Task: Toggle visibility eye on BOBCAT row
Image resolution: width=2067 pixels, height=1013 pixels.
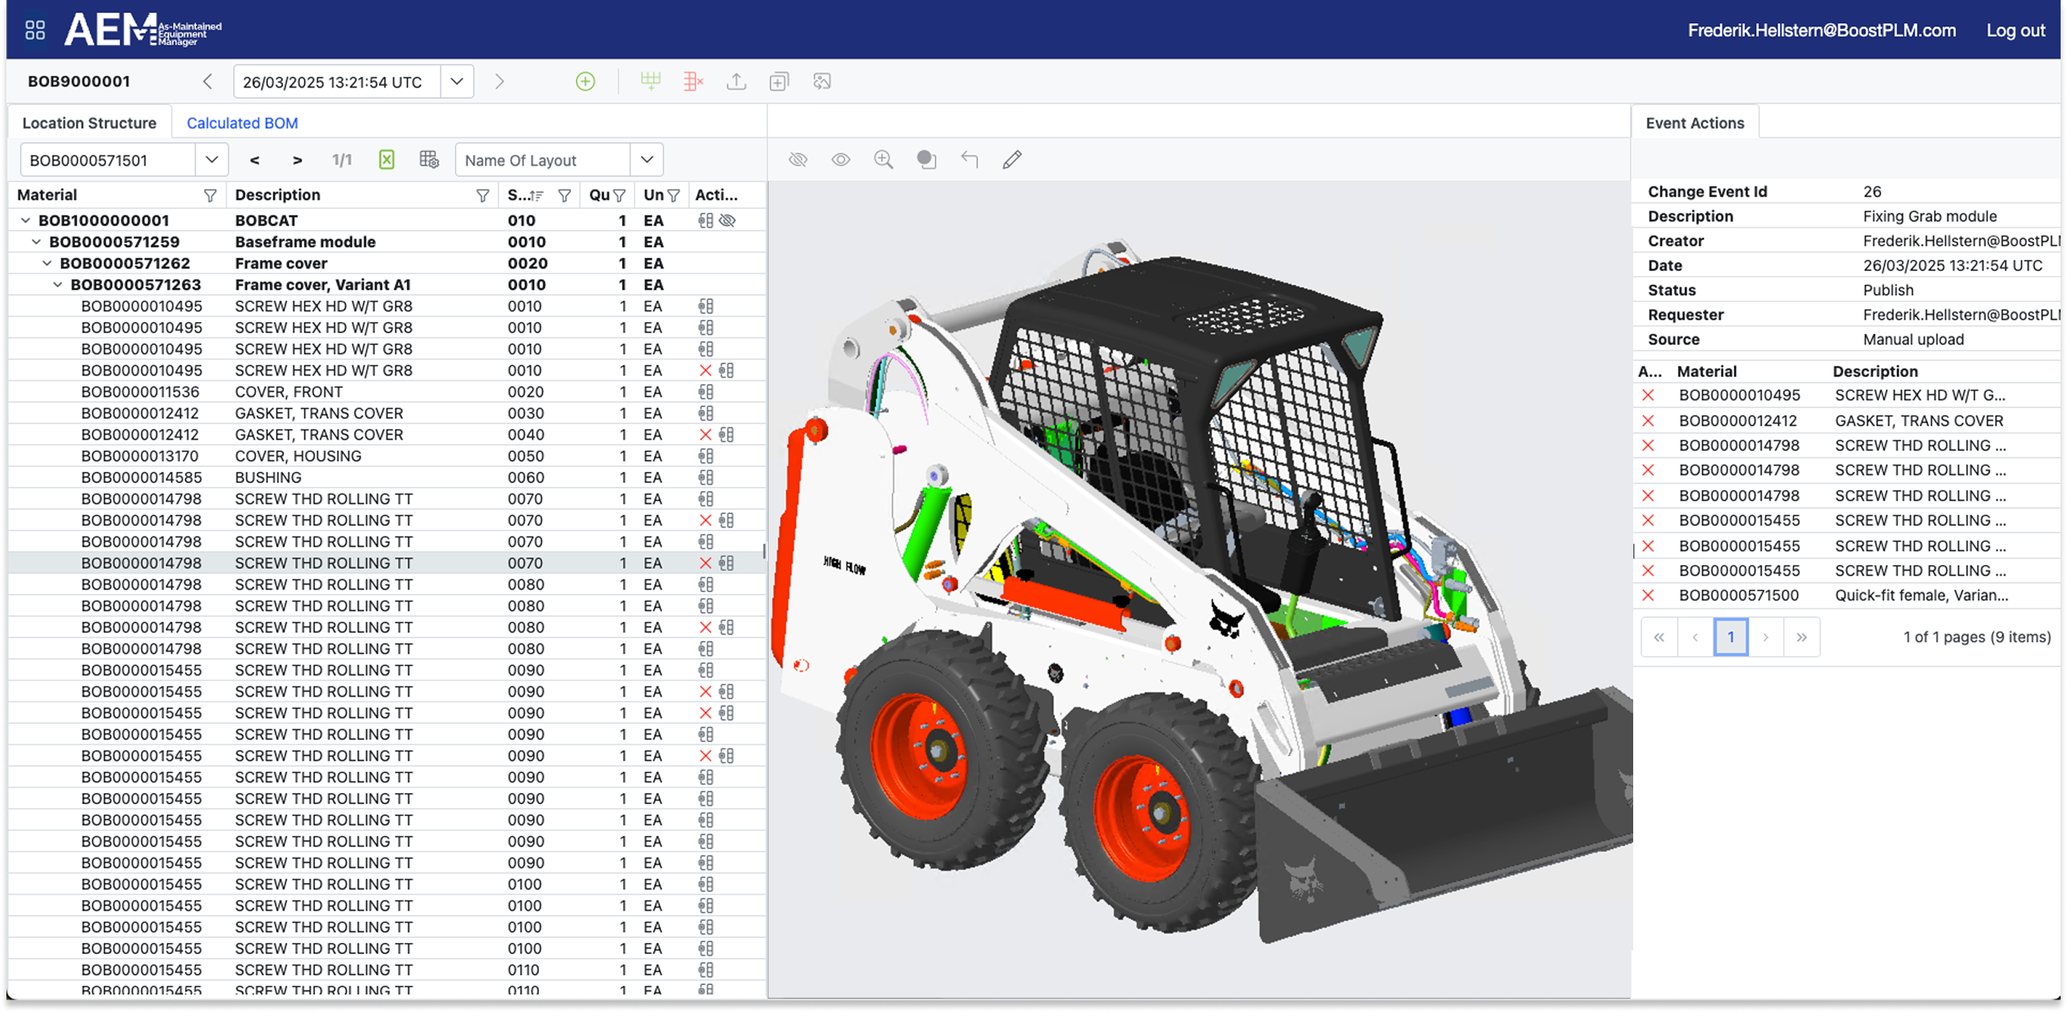Action: [x=727, y=221]
